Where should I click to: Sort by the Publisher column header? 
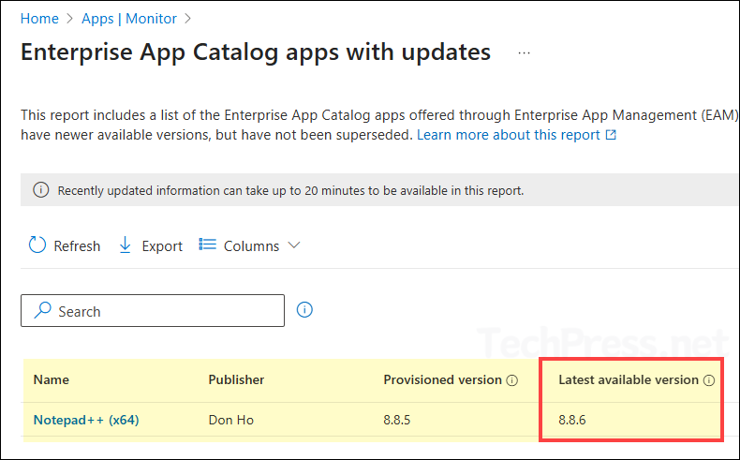(x=236, y=380)
